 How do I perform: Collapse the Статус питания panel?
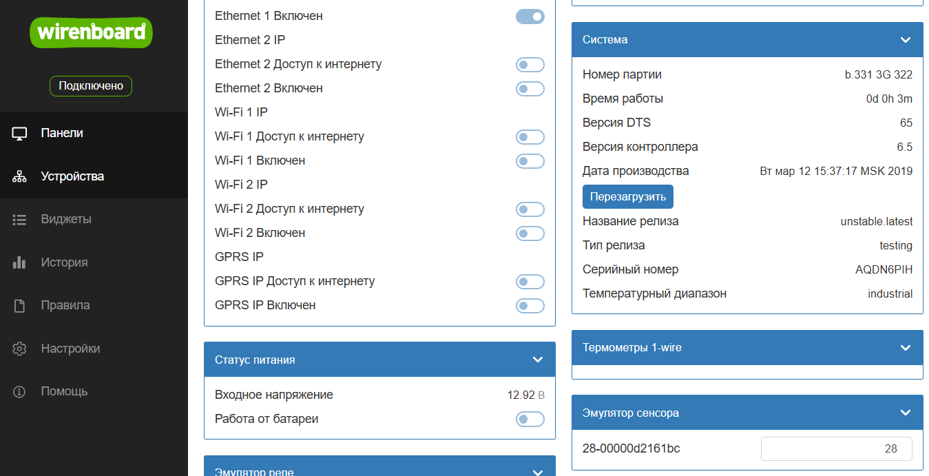coord(538,360)
